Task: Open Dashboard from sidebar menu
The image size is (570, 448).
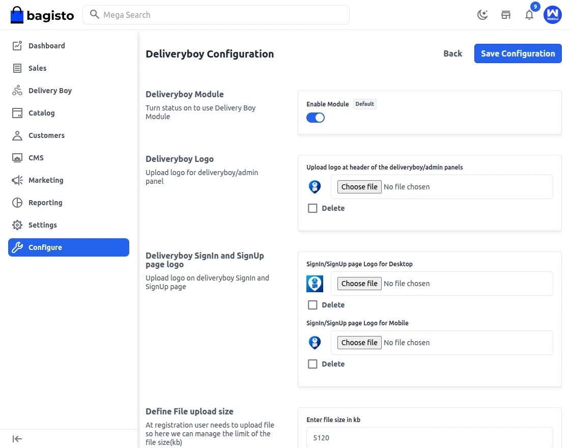Action: 46,46
